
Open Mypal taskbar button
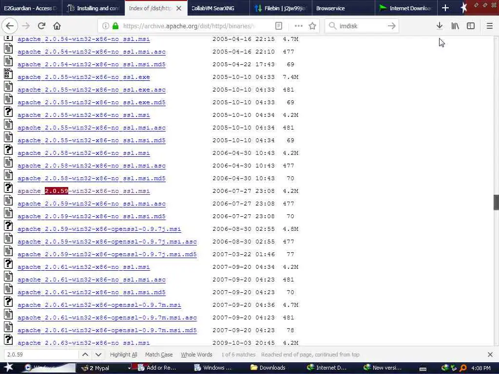(103, 368)
